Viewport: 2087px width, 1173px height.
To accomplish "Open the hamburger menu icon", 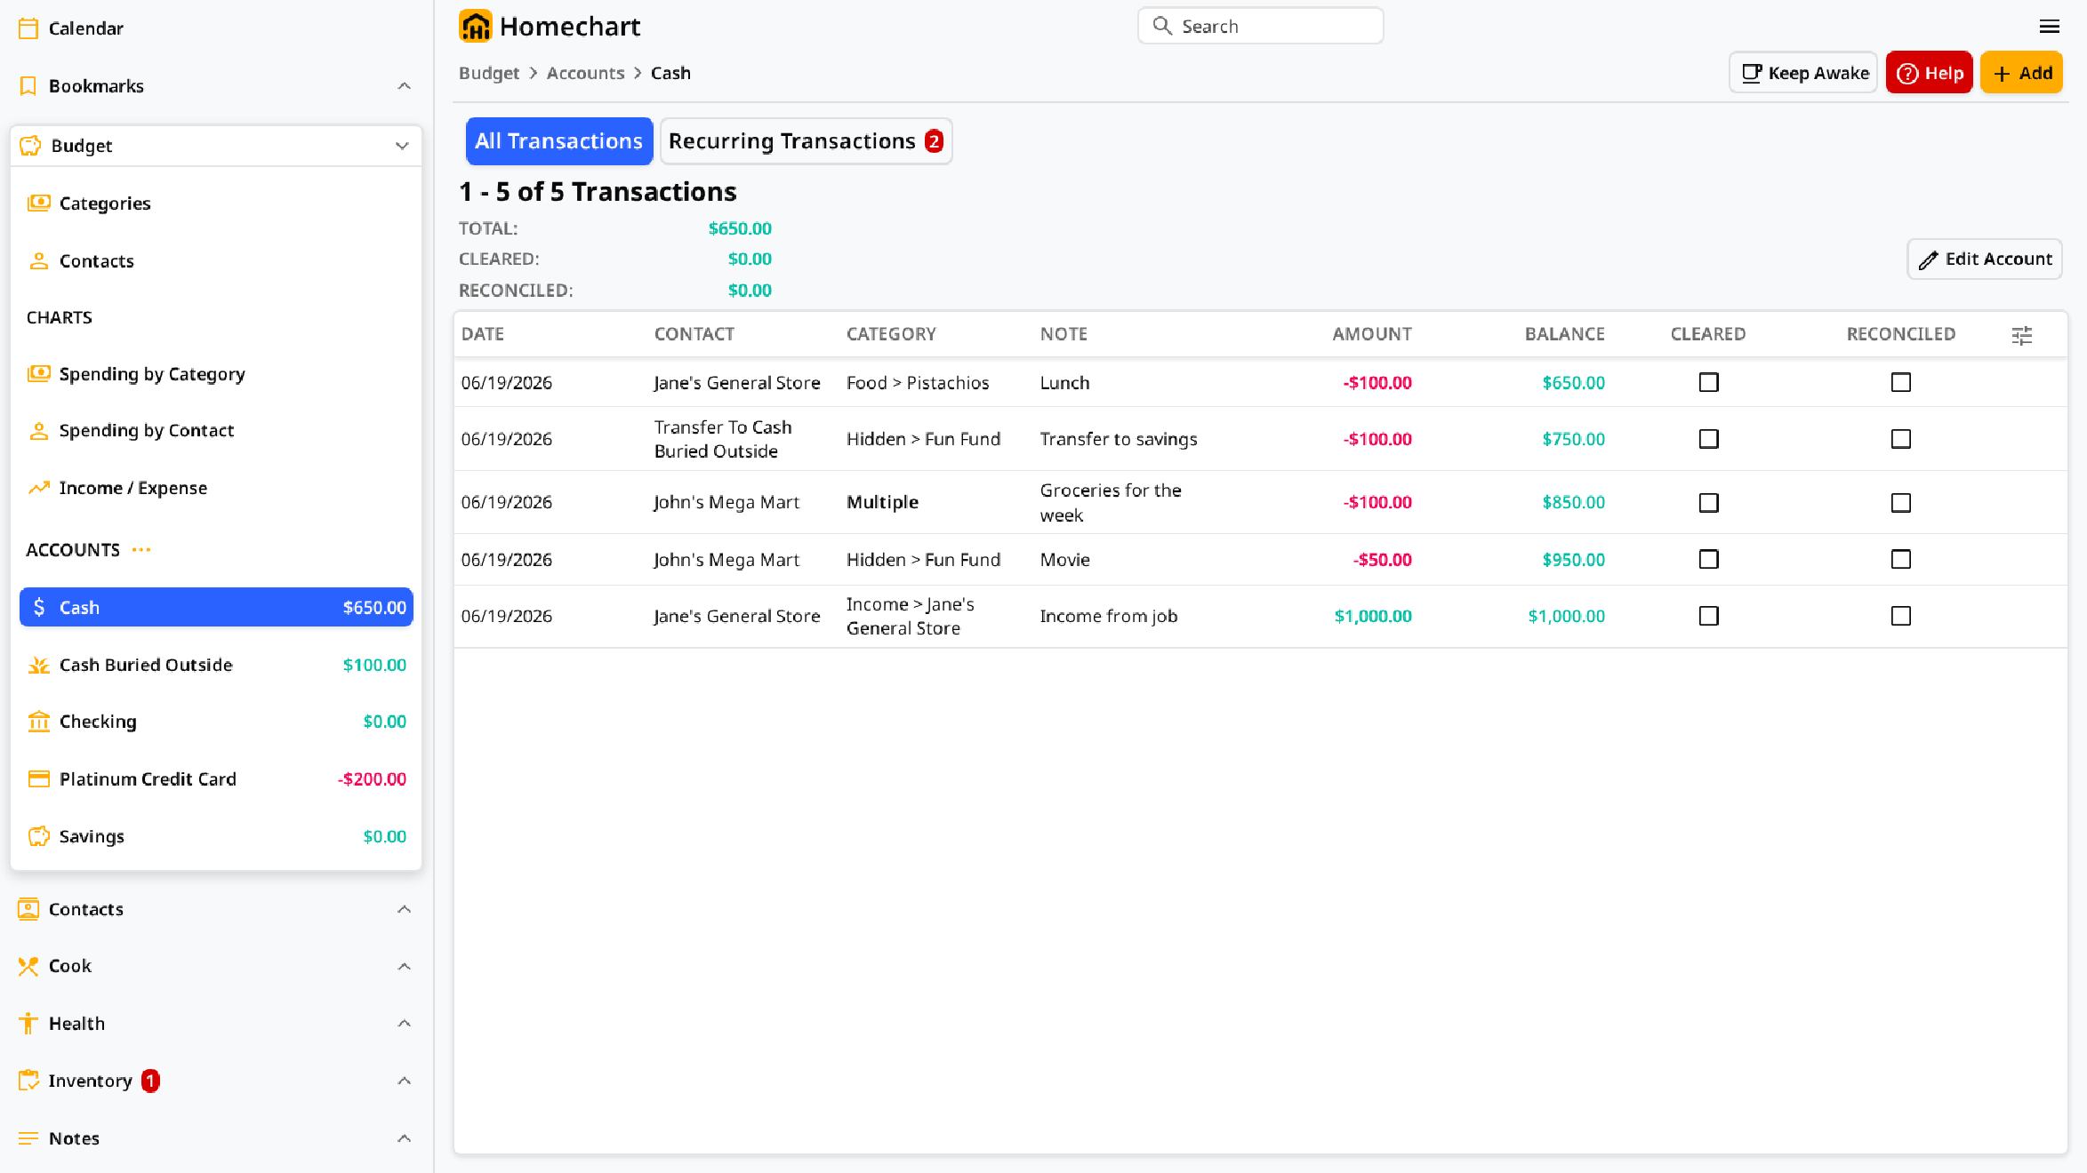I will coord(2049,27).
